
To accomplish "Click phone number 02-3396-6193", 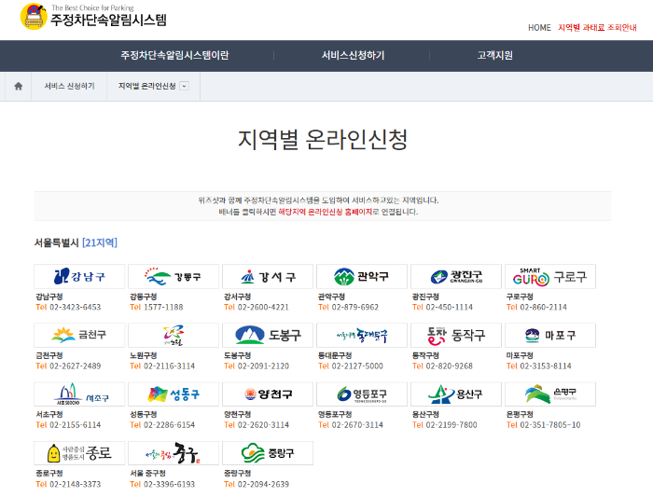I will (x=170, y=484).
